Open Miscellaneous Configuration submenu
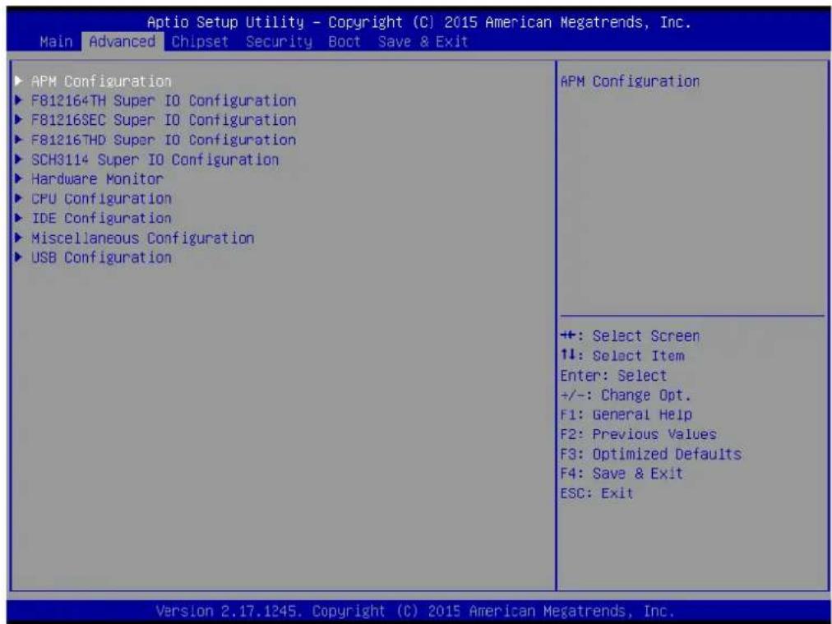The height and width of the screenshot is (624, 832). click(143, 238)
